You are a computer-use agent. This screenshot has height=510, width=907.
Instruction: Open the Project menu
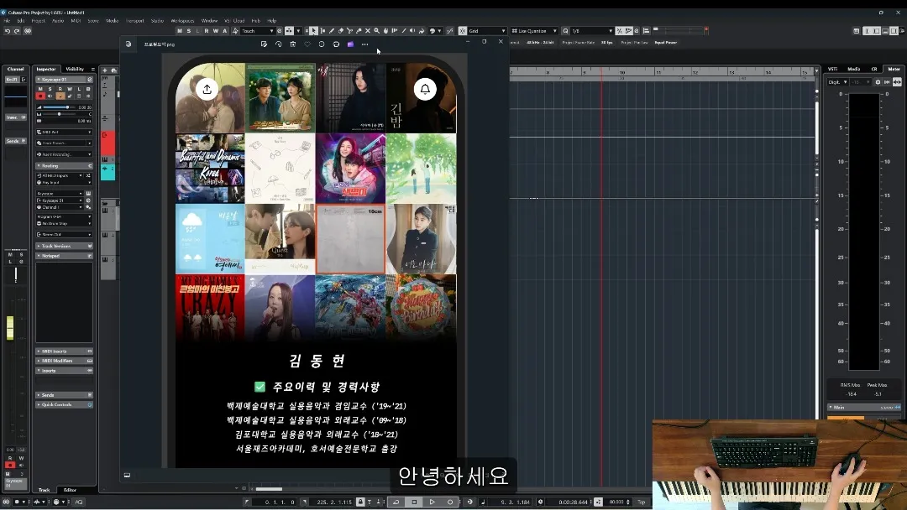click(x=38, y=21)
